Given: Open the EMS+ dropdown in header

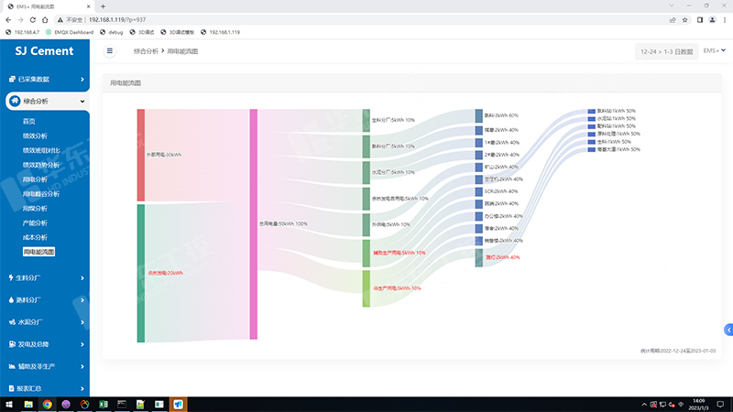Looking at the screenshot, I should pyautogui.click(x=713, y=51).
